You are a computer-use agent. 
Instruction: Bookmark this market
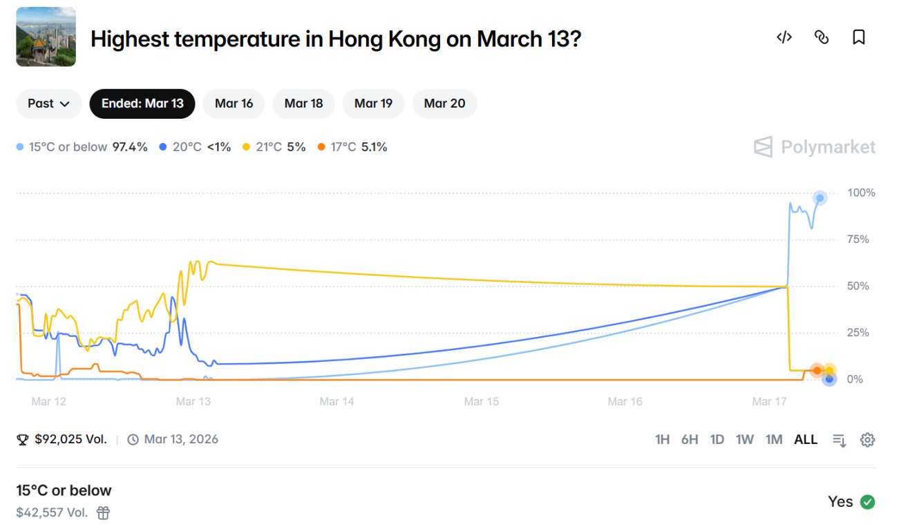[859, 37]
